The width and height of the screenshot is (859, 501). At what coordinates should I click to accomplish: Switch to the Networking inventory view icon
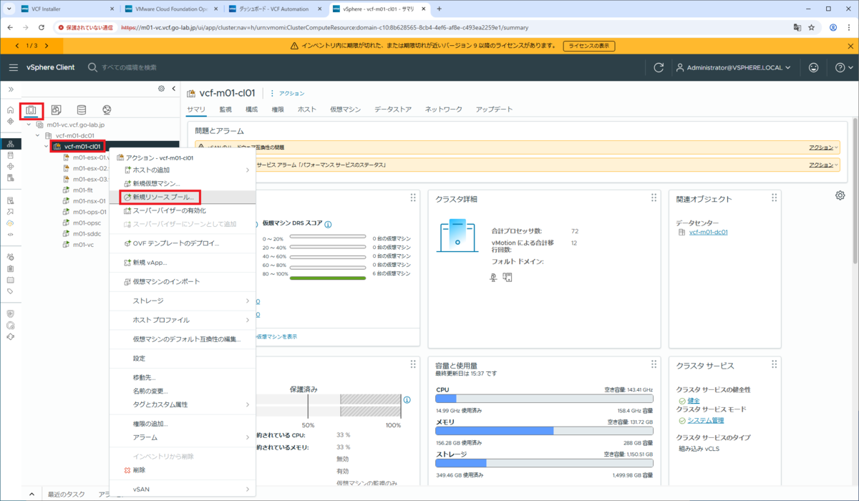coord(107,110)
